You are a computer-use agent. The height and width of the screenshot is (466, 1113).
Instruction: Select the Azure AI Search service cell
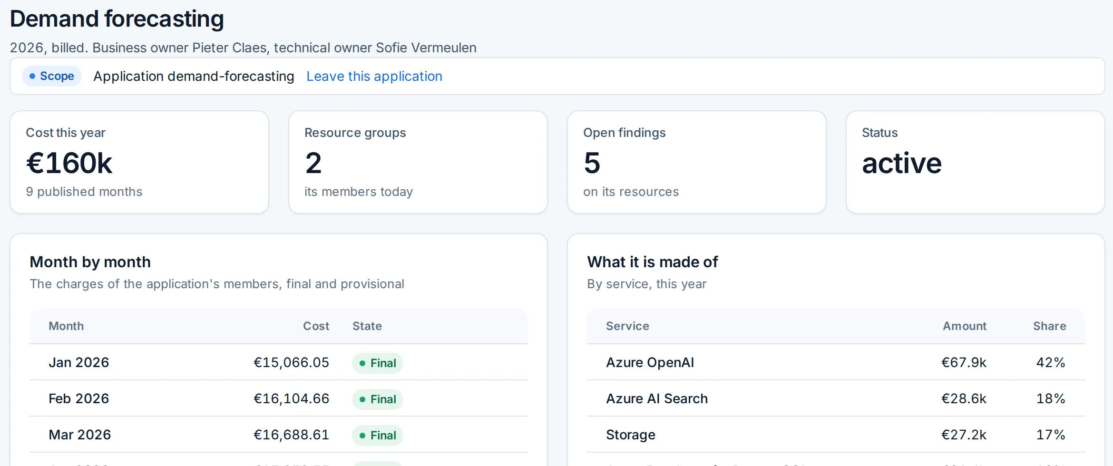(657, 398)
